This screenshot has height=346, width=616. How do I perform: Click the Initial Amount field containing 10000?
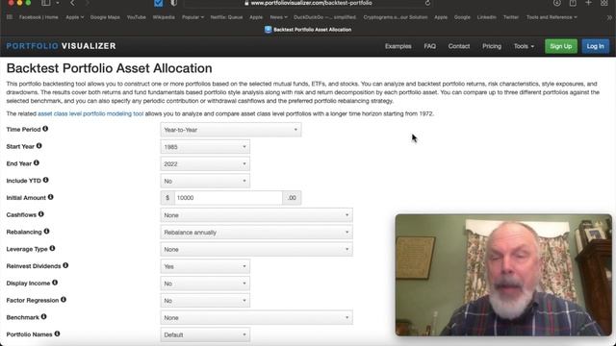pos(228,198)
